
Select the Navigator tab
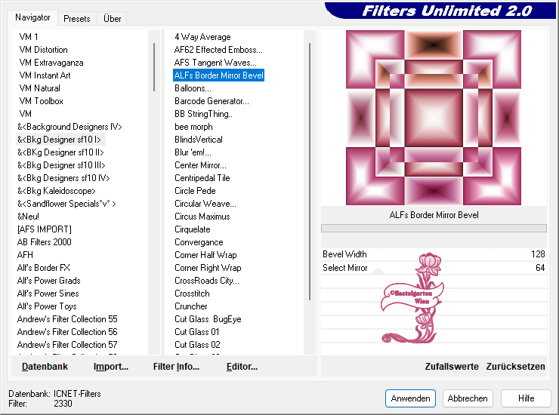(33, 17)
